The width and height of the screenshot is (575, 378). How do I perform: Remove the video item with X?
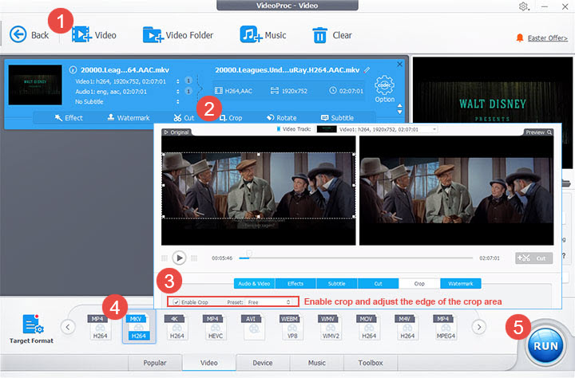pyautogui.click(x=400, y=64)
